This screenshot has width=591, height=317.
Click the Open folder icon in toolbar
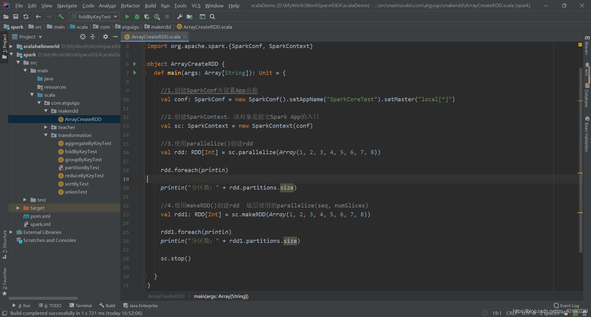point(6,17)
